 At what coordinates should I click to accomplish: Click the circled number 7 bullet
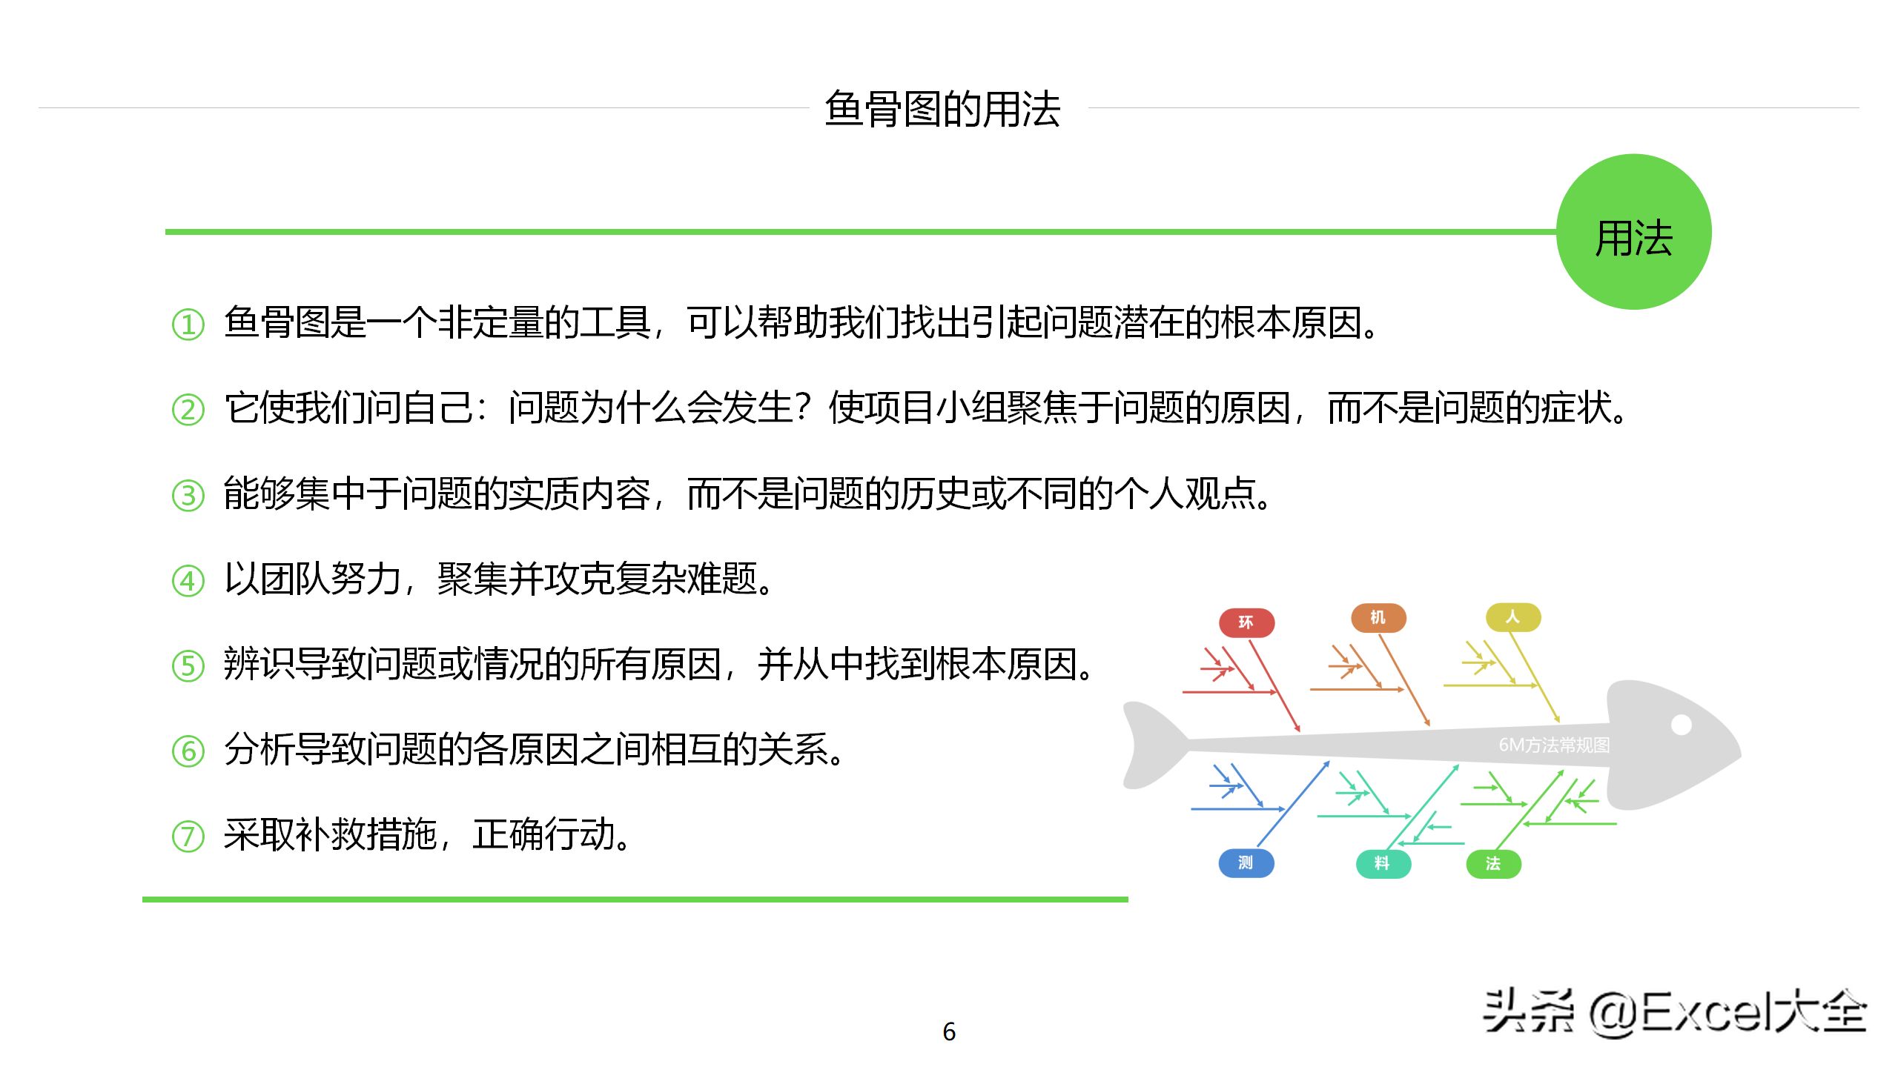click(188, 837)
